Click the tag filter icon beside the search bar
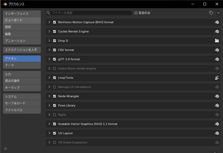 pos(211,13)
